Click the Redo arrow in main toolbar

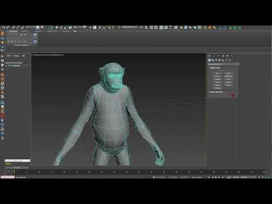click(x=8, y=28)
